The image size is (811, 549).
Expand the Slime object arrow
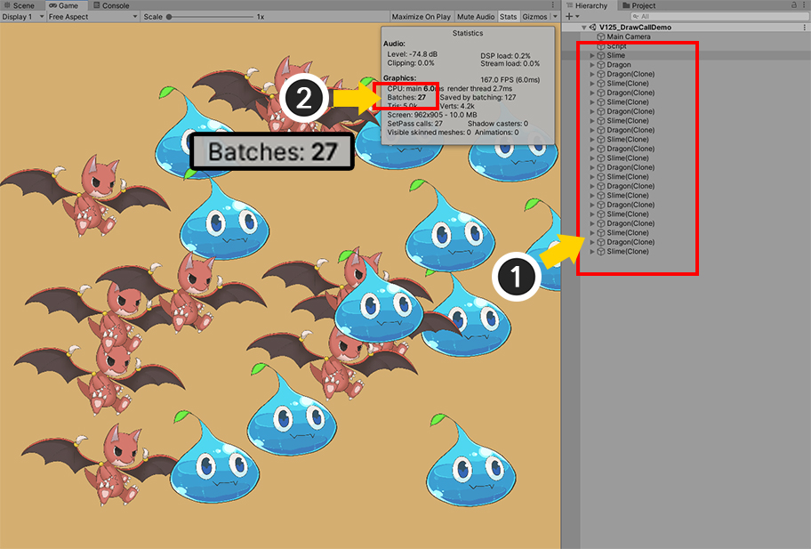tap(592, 55)
